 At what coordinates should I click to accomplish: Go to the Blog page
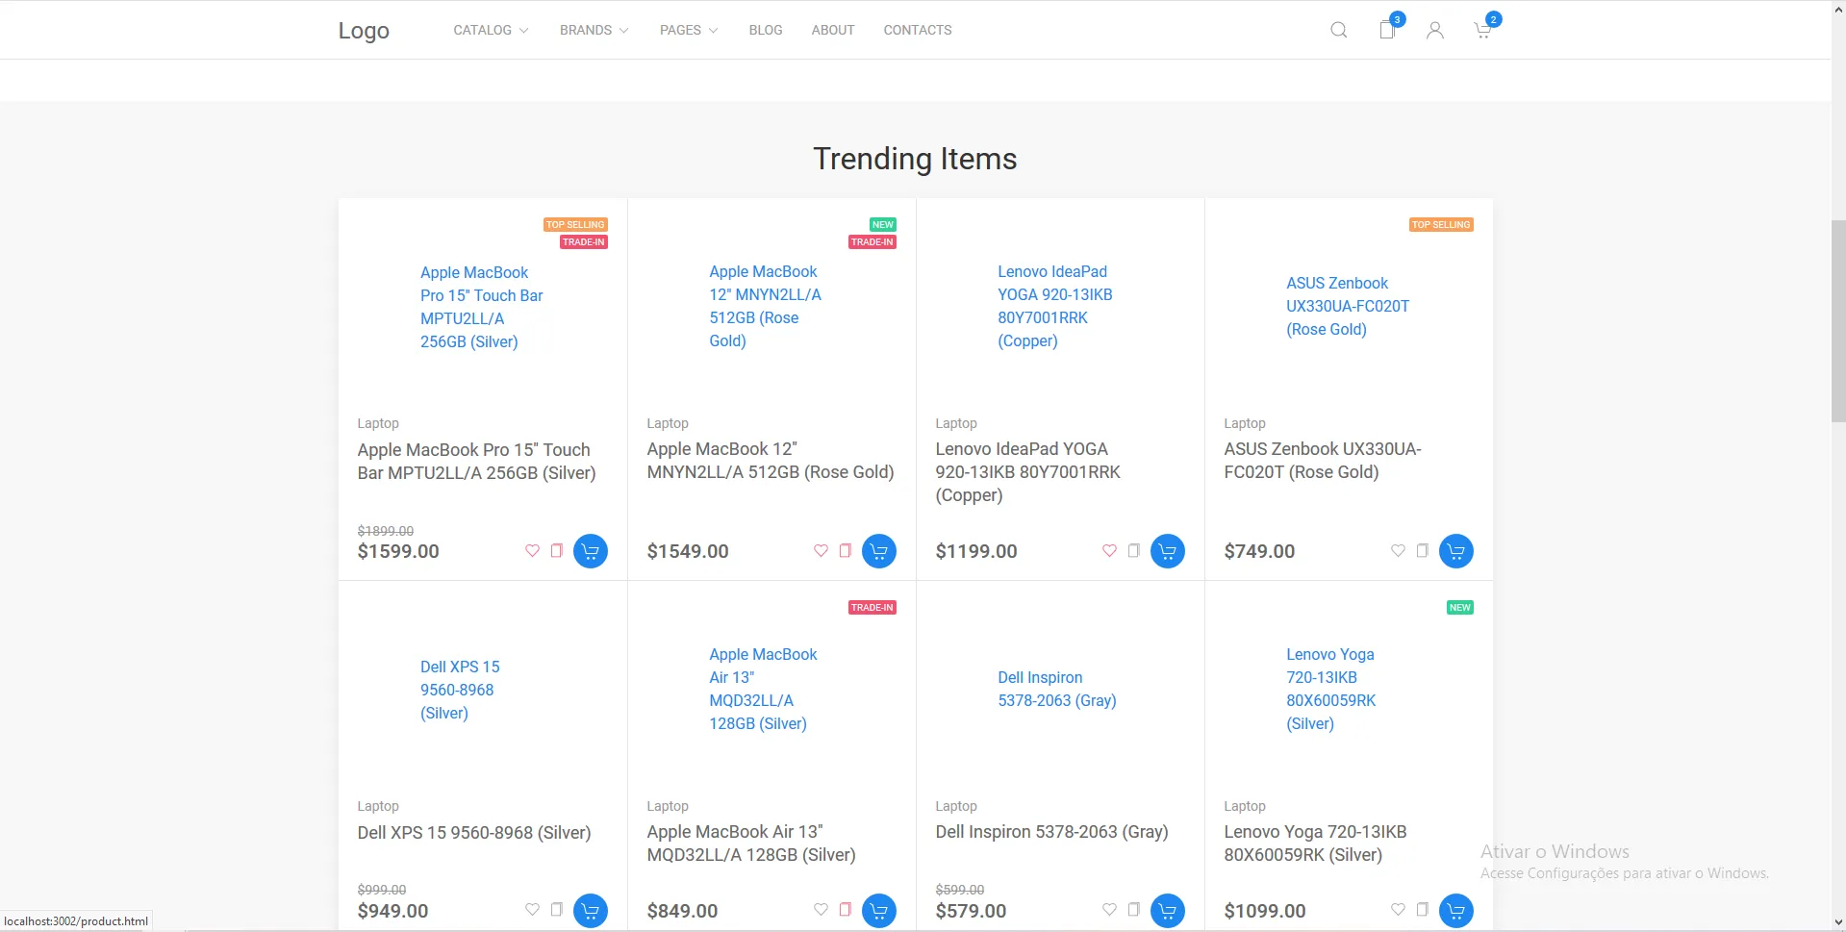(766, 30)
